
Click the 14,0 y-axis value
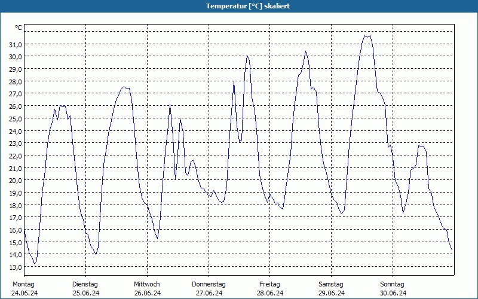tap(16, 255)
